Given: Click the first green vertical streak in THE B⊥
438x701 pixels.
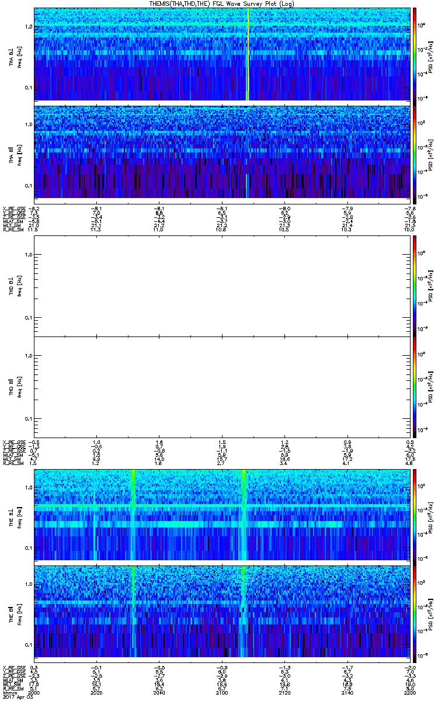Looking at the screenshot, I should [133, 515].
